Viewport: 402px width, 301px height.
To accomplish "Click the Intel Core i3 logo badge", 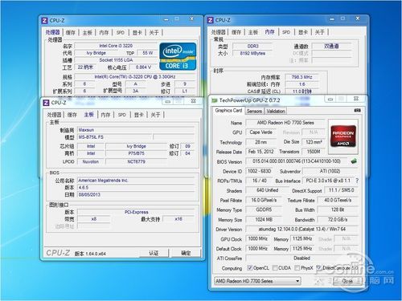I will coord(178,56).
